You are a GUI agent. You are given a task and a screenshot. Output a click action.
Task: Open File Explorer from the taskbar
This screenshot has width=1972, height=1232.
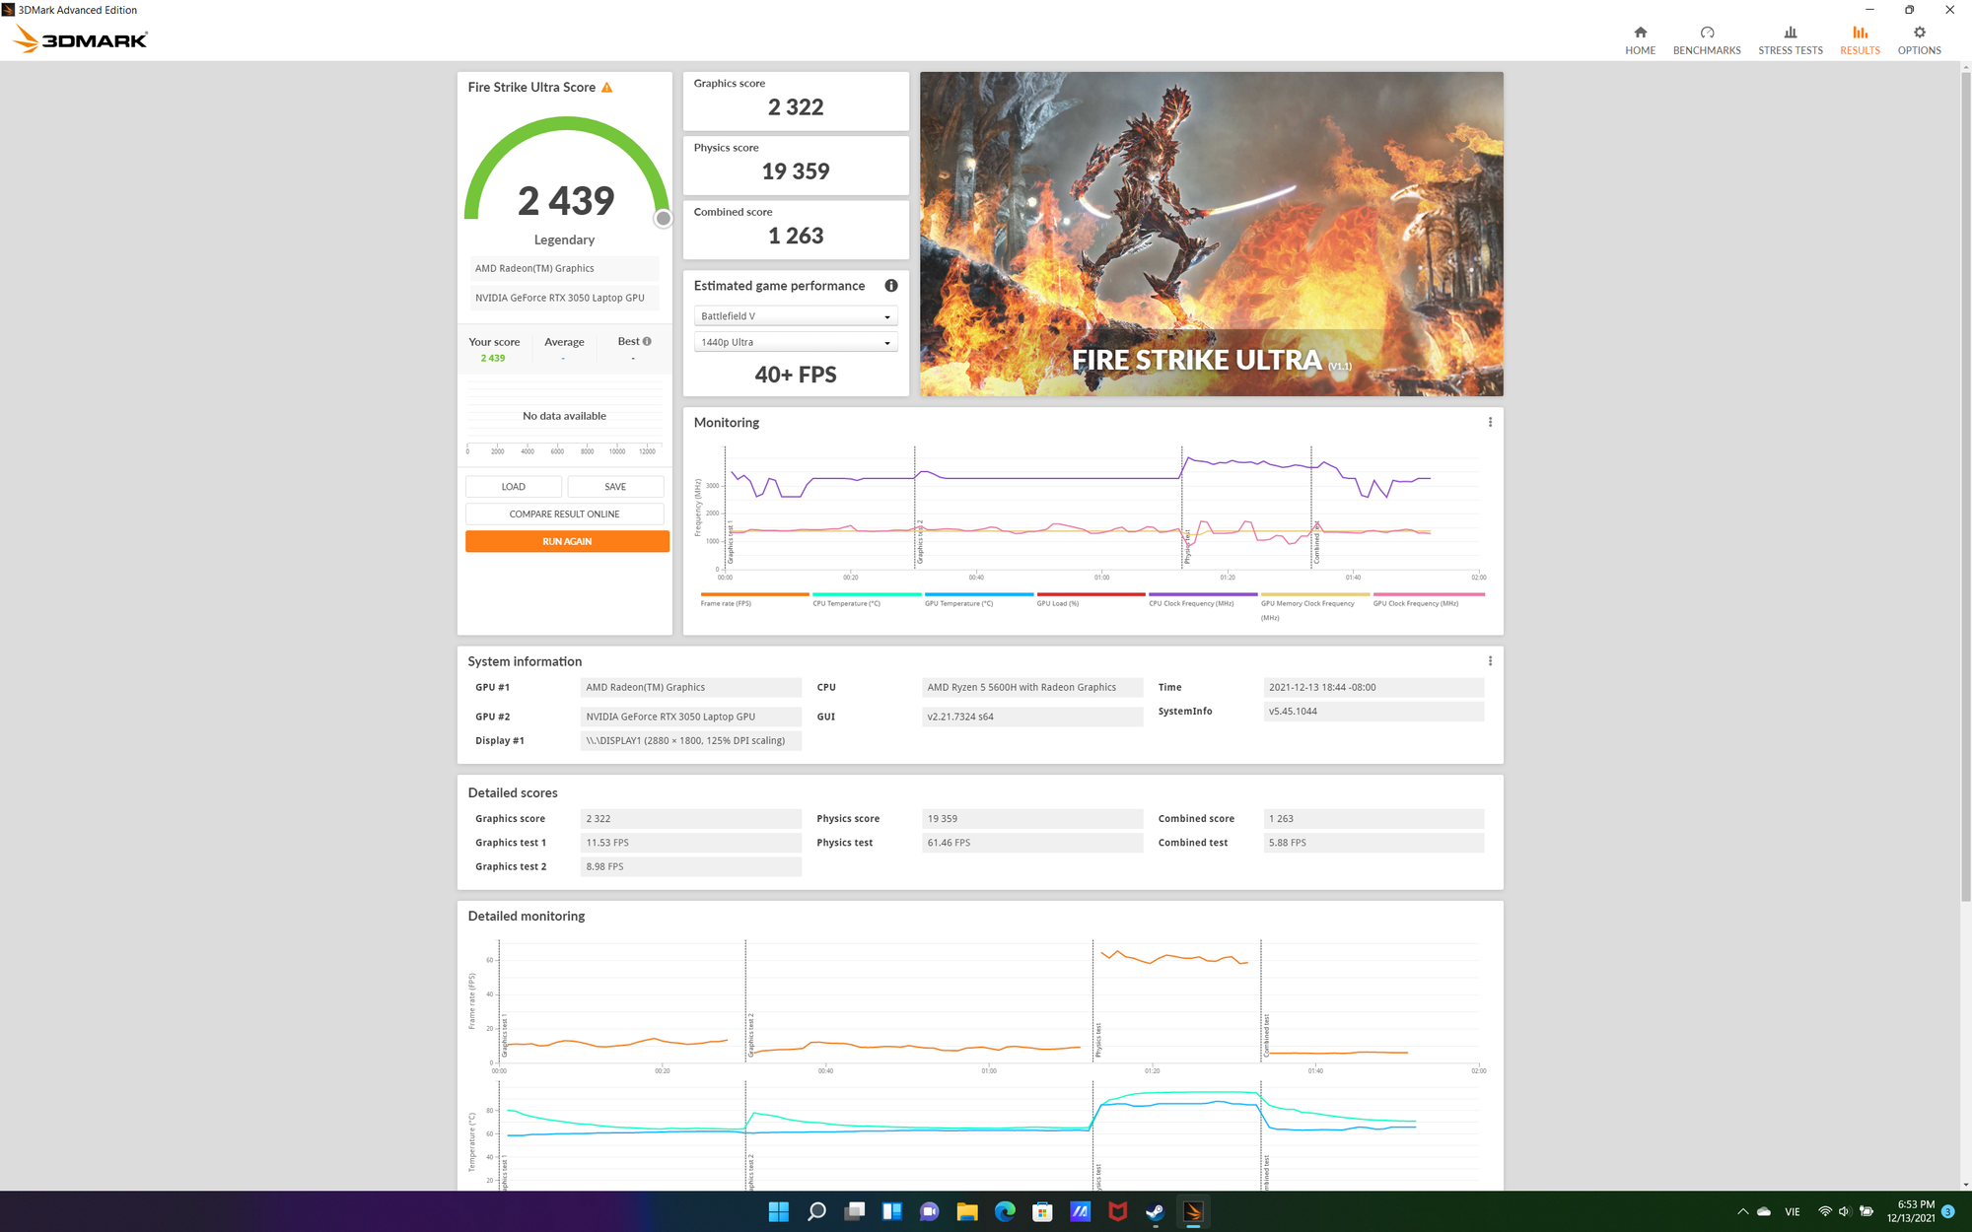[966, 1211]
